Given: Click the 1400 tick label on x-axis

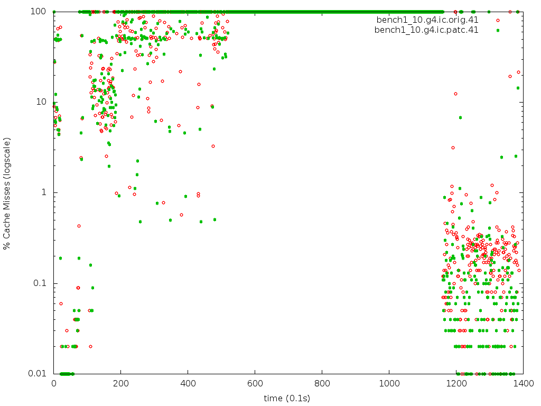Looking at the screenshot, I should [523, 383].
